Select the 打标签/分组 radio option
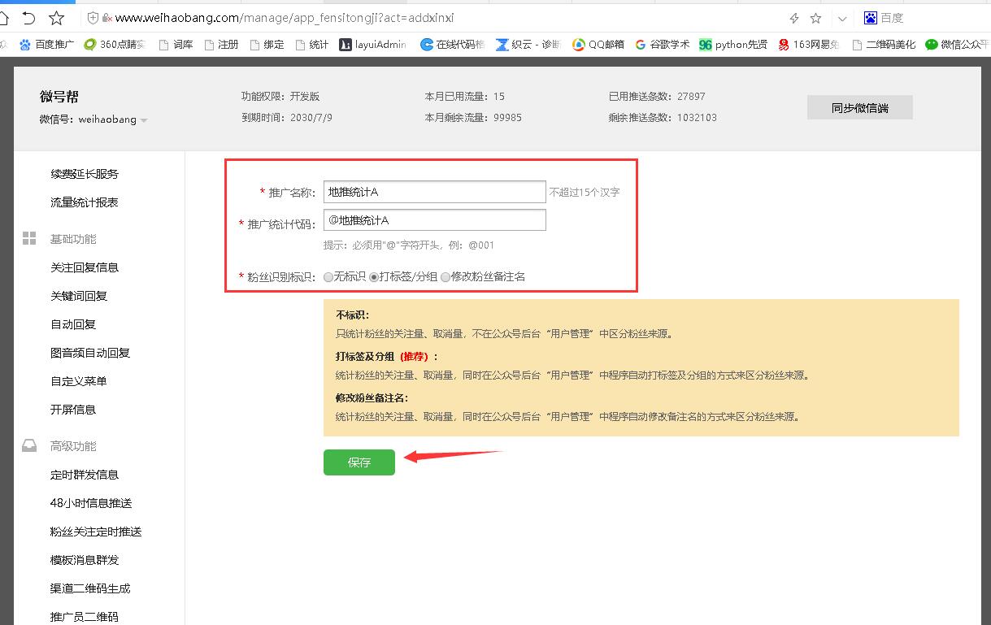 (374, 277)
